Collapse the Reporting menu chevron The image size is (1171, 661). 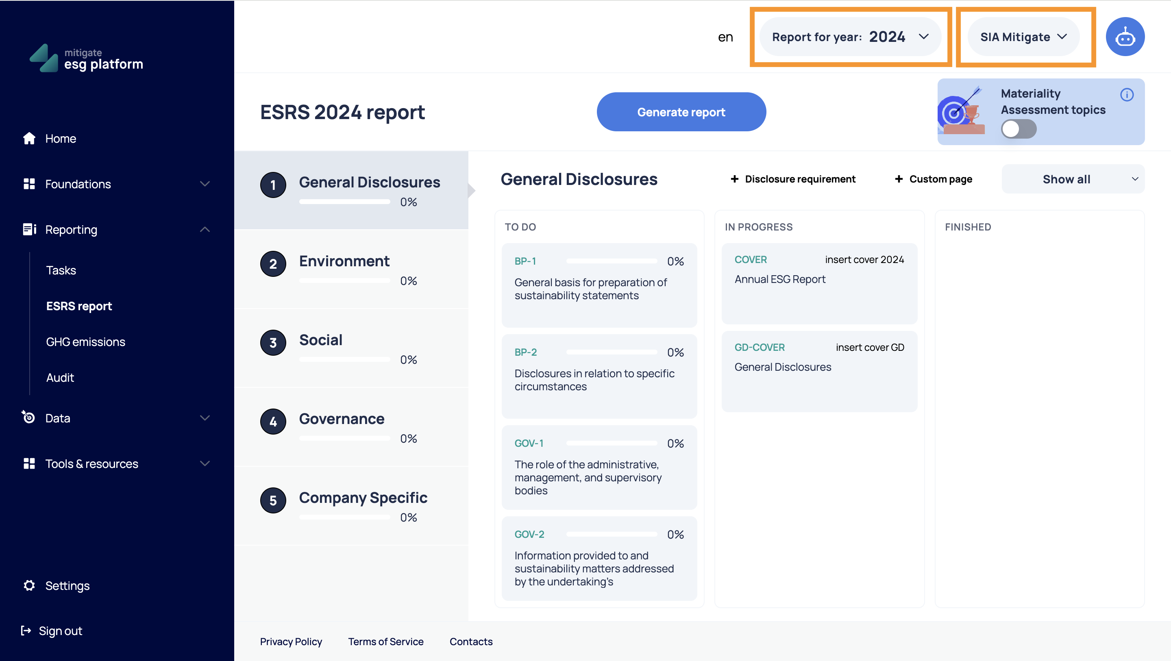click(x=205, y=229)
